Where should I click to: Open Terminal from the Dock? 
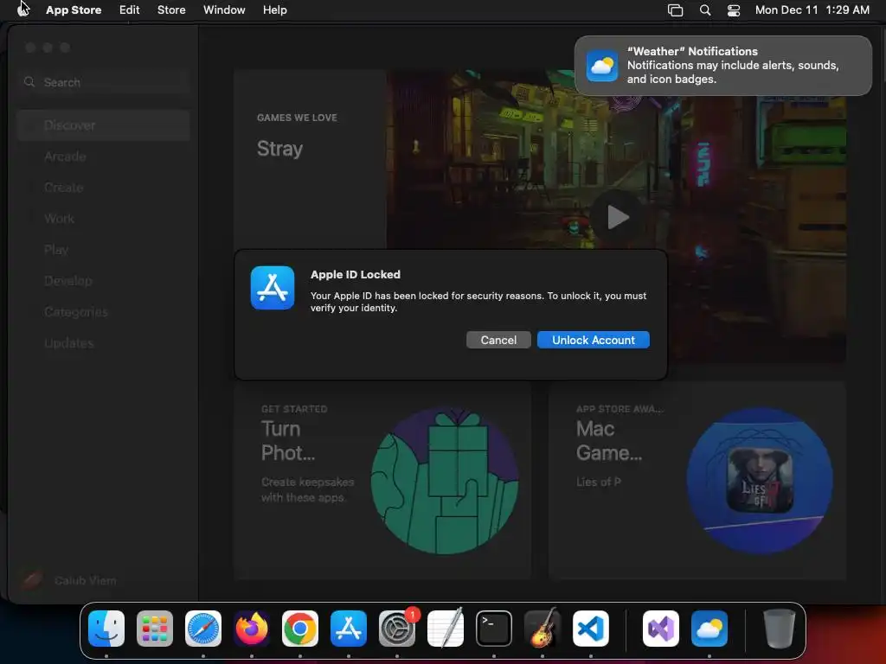pyautogui.click(x=494, y=629)
